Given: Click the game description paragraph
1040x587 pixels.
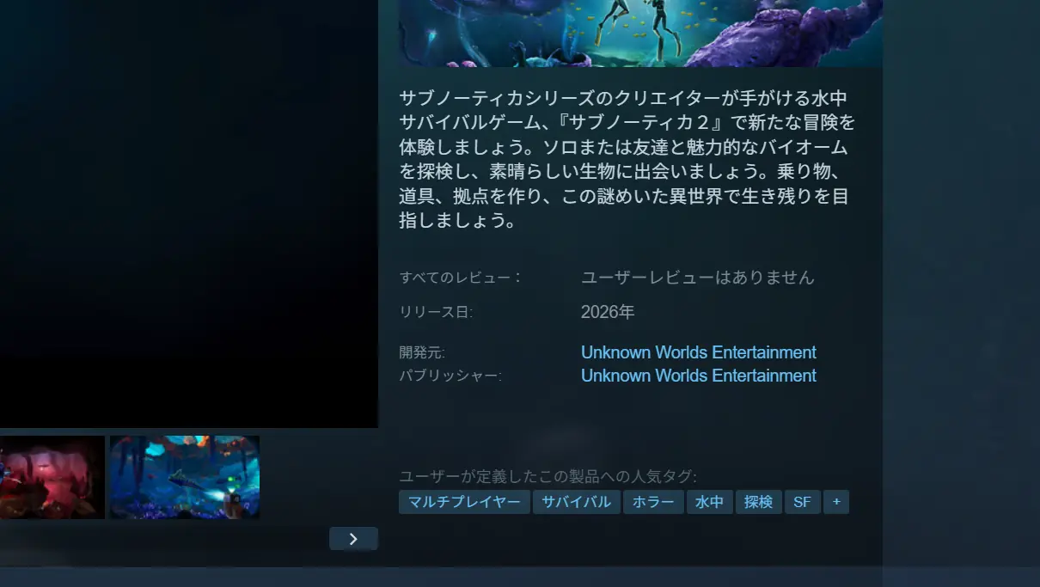Looking at the screenshot, I should 625,159.
